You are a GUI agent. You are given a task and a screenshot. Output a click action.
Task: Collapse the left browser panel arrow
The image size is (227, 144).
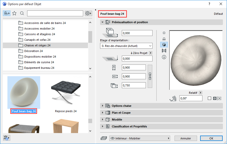[x=95, y=10]
